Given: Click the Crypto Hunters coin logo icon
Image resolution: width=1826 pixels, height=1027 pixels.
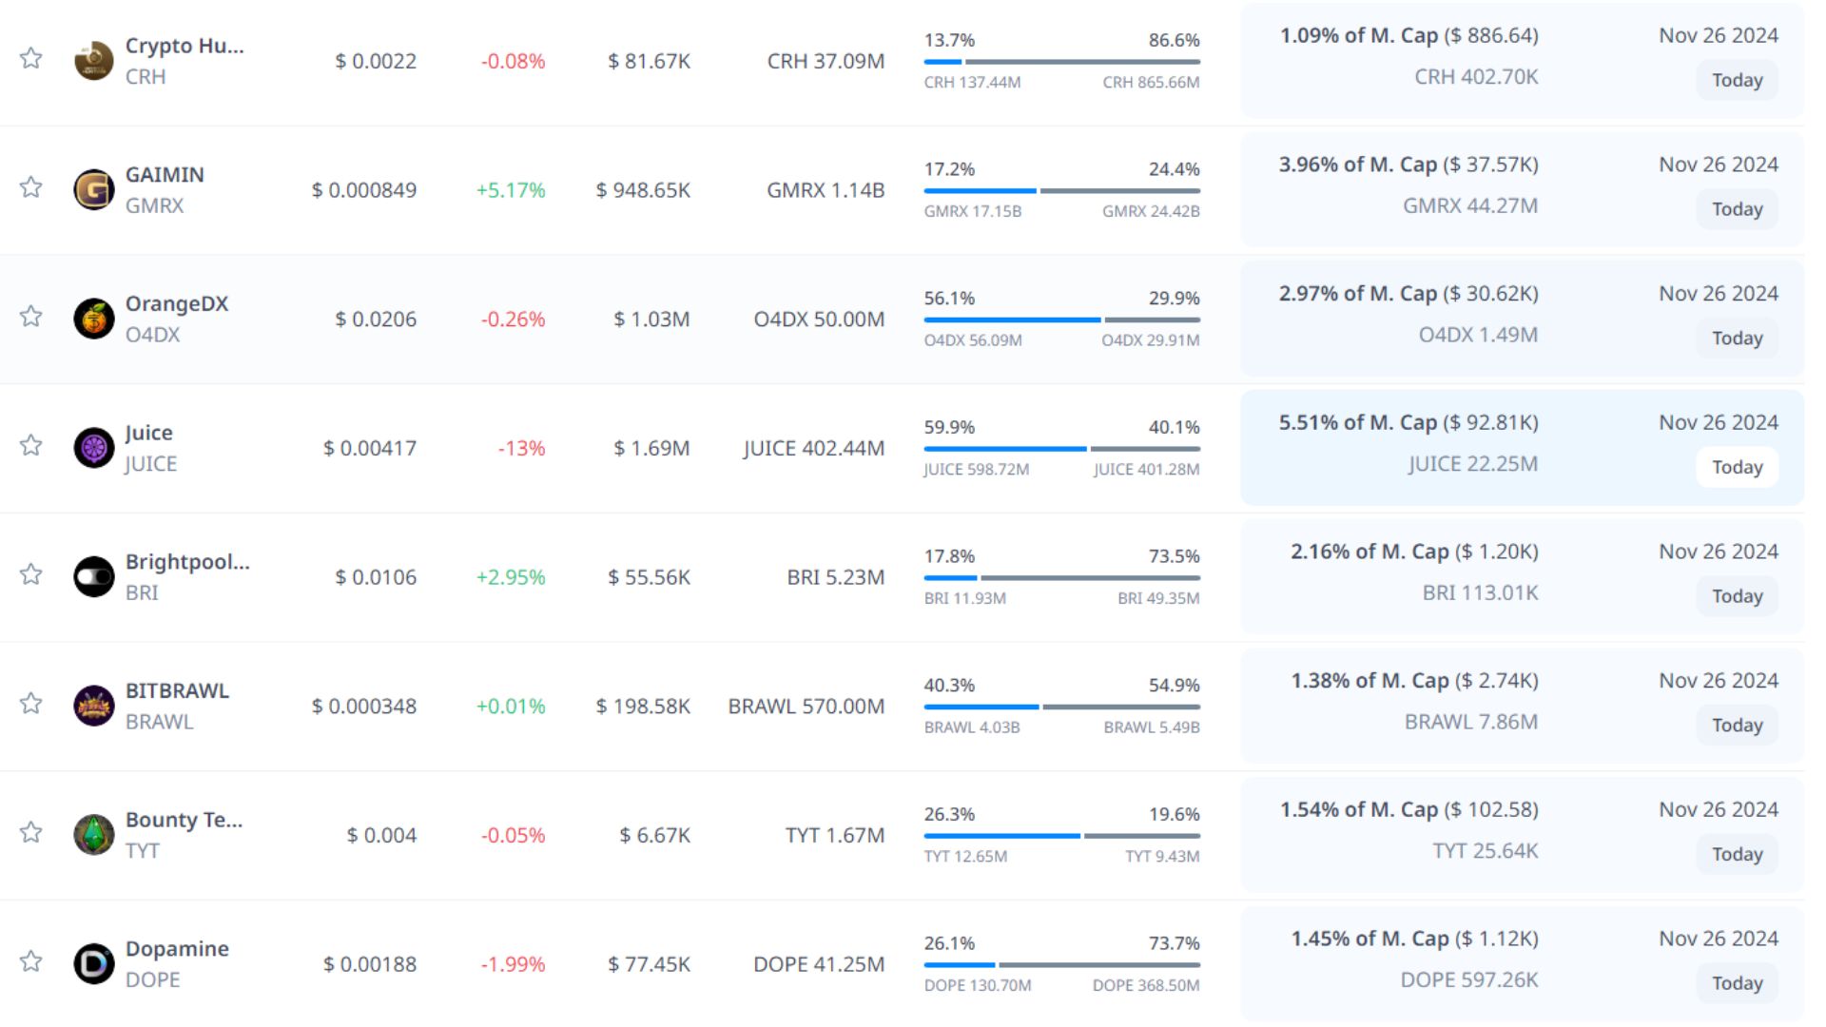Looking at the screenshot, I should [94, 61].
